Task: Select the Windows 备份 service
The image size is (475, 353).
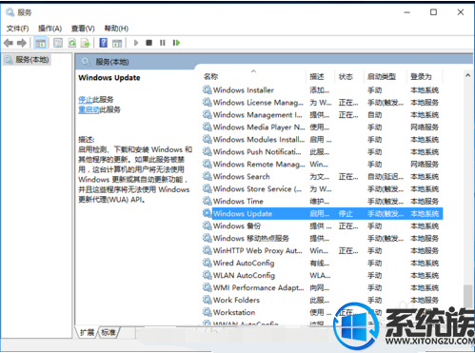Action: click(x=237, y=226)
